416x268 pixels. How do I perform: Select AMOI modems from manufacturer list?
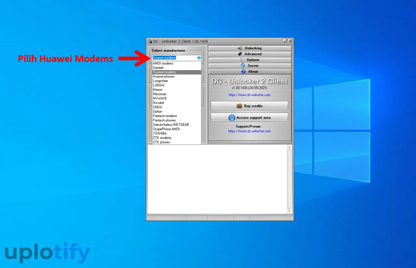(177, 63)
